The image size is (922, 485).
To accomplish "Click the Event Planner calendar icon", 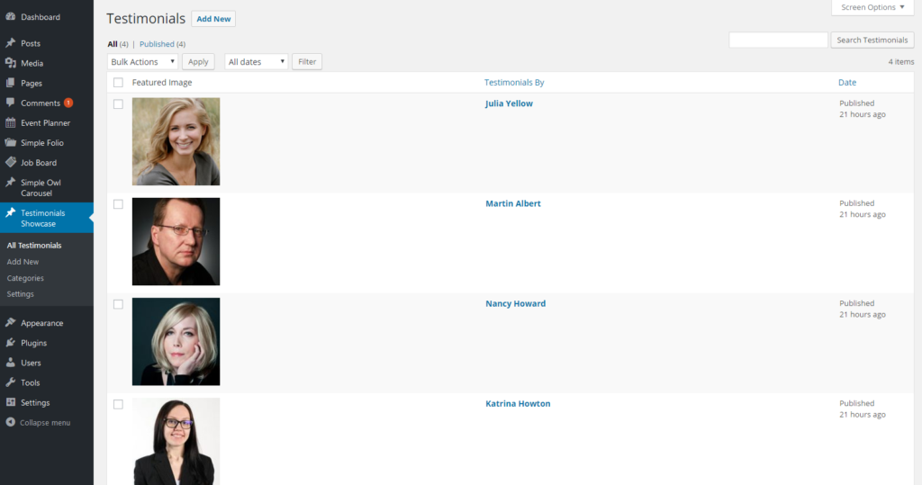I will click(11, 123).
